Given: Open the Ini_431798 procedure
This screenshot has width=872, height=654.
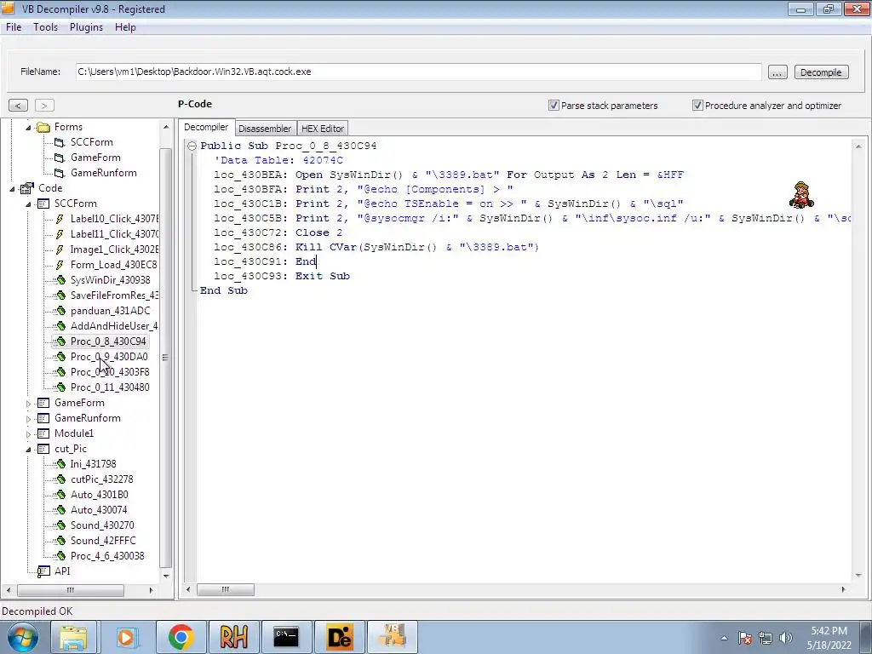Looking at the screenshot, I should point(93,464).
